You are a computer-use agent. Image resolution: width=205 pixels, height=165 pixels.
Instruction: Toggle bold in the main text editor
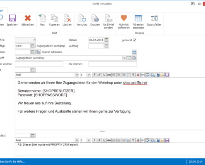click(94, 75)
